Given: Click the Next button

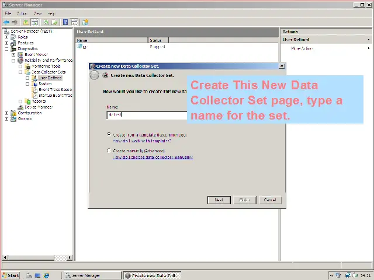Looking at the screenshot, I should pos(219,200).
